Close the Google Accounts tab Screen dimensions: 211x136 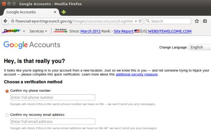pos(55,12)
